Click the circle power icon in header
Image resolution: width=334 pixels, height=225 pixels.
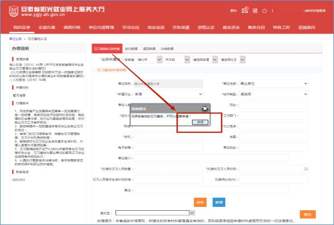265,11
